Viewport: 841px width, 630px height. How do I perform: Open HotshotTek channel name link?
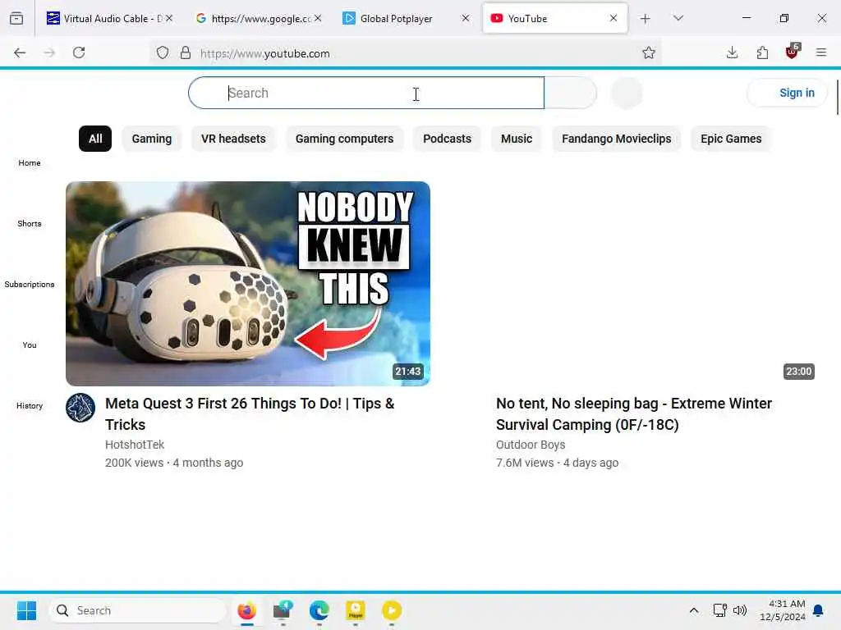(x=135, y=445)
